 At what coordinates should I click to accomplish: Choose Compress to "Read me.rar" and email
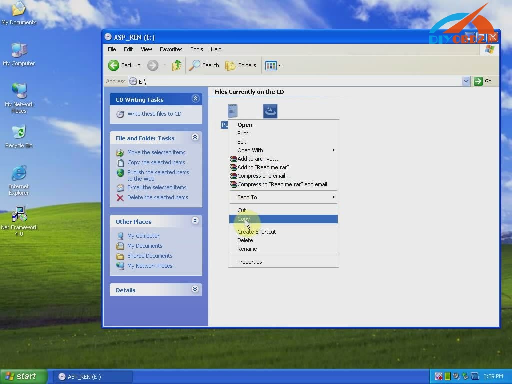283,184
